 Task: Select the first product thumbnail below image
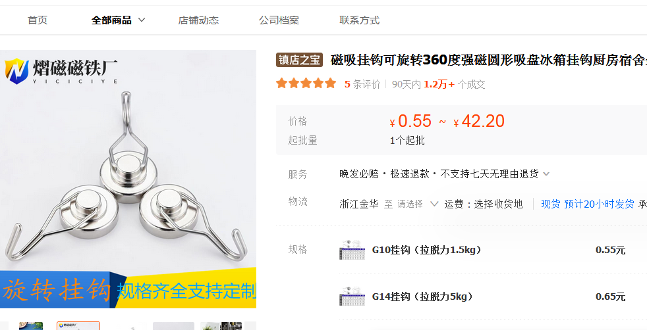(31, 326)
